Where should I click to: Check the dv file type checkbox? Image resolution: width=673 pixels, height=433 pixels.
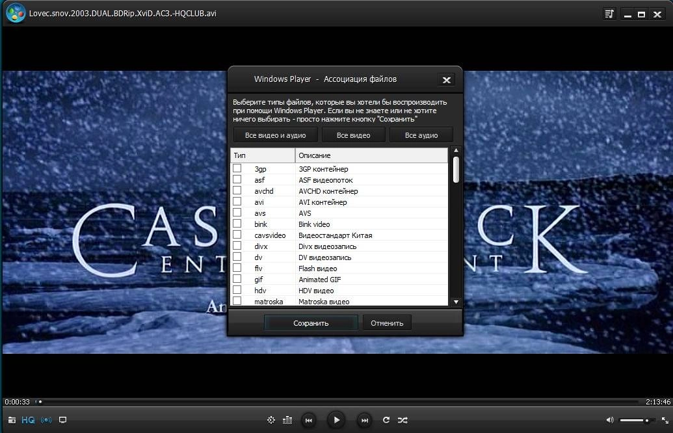(237, 257)
